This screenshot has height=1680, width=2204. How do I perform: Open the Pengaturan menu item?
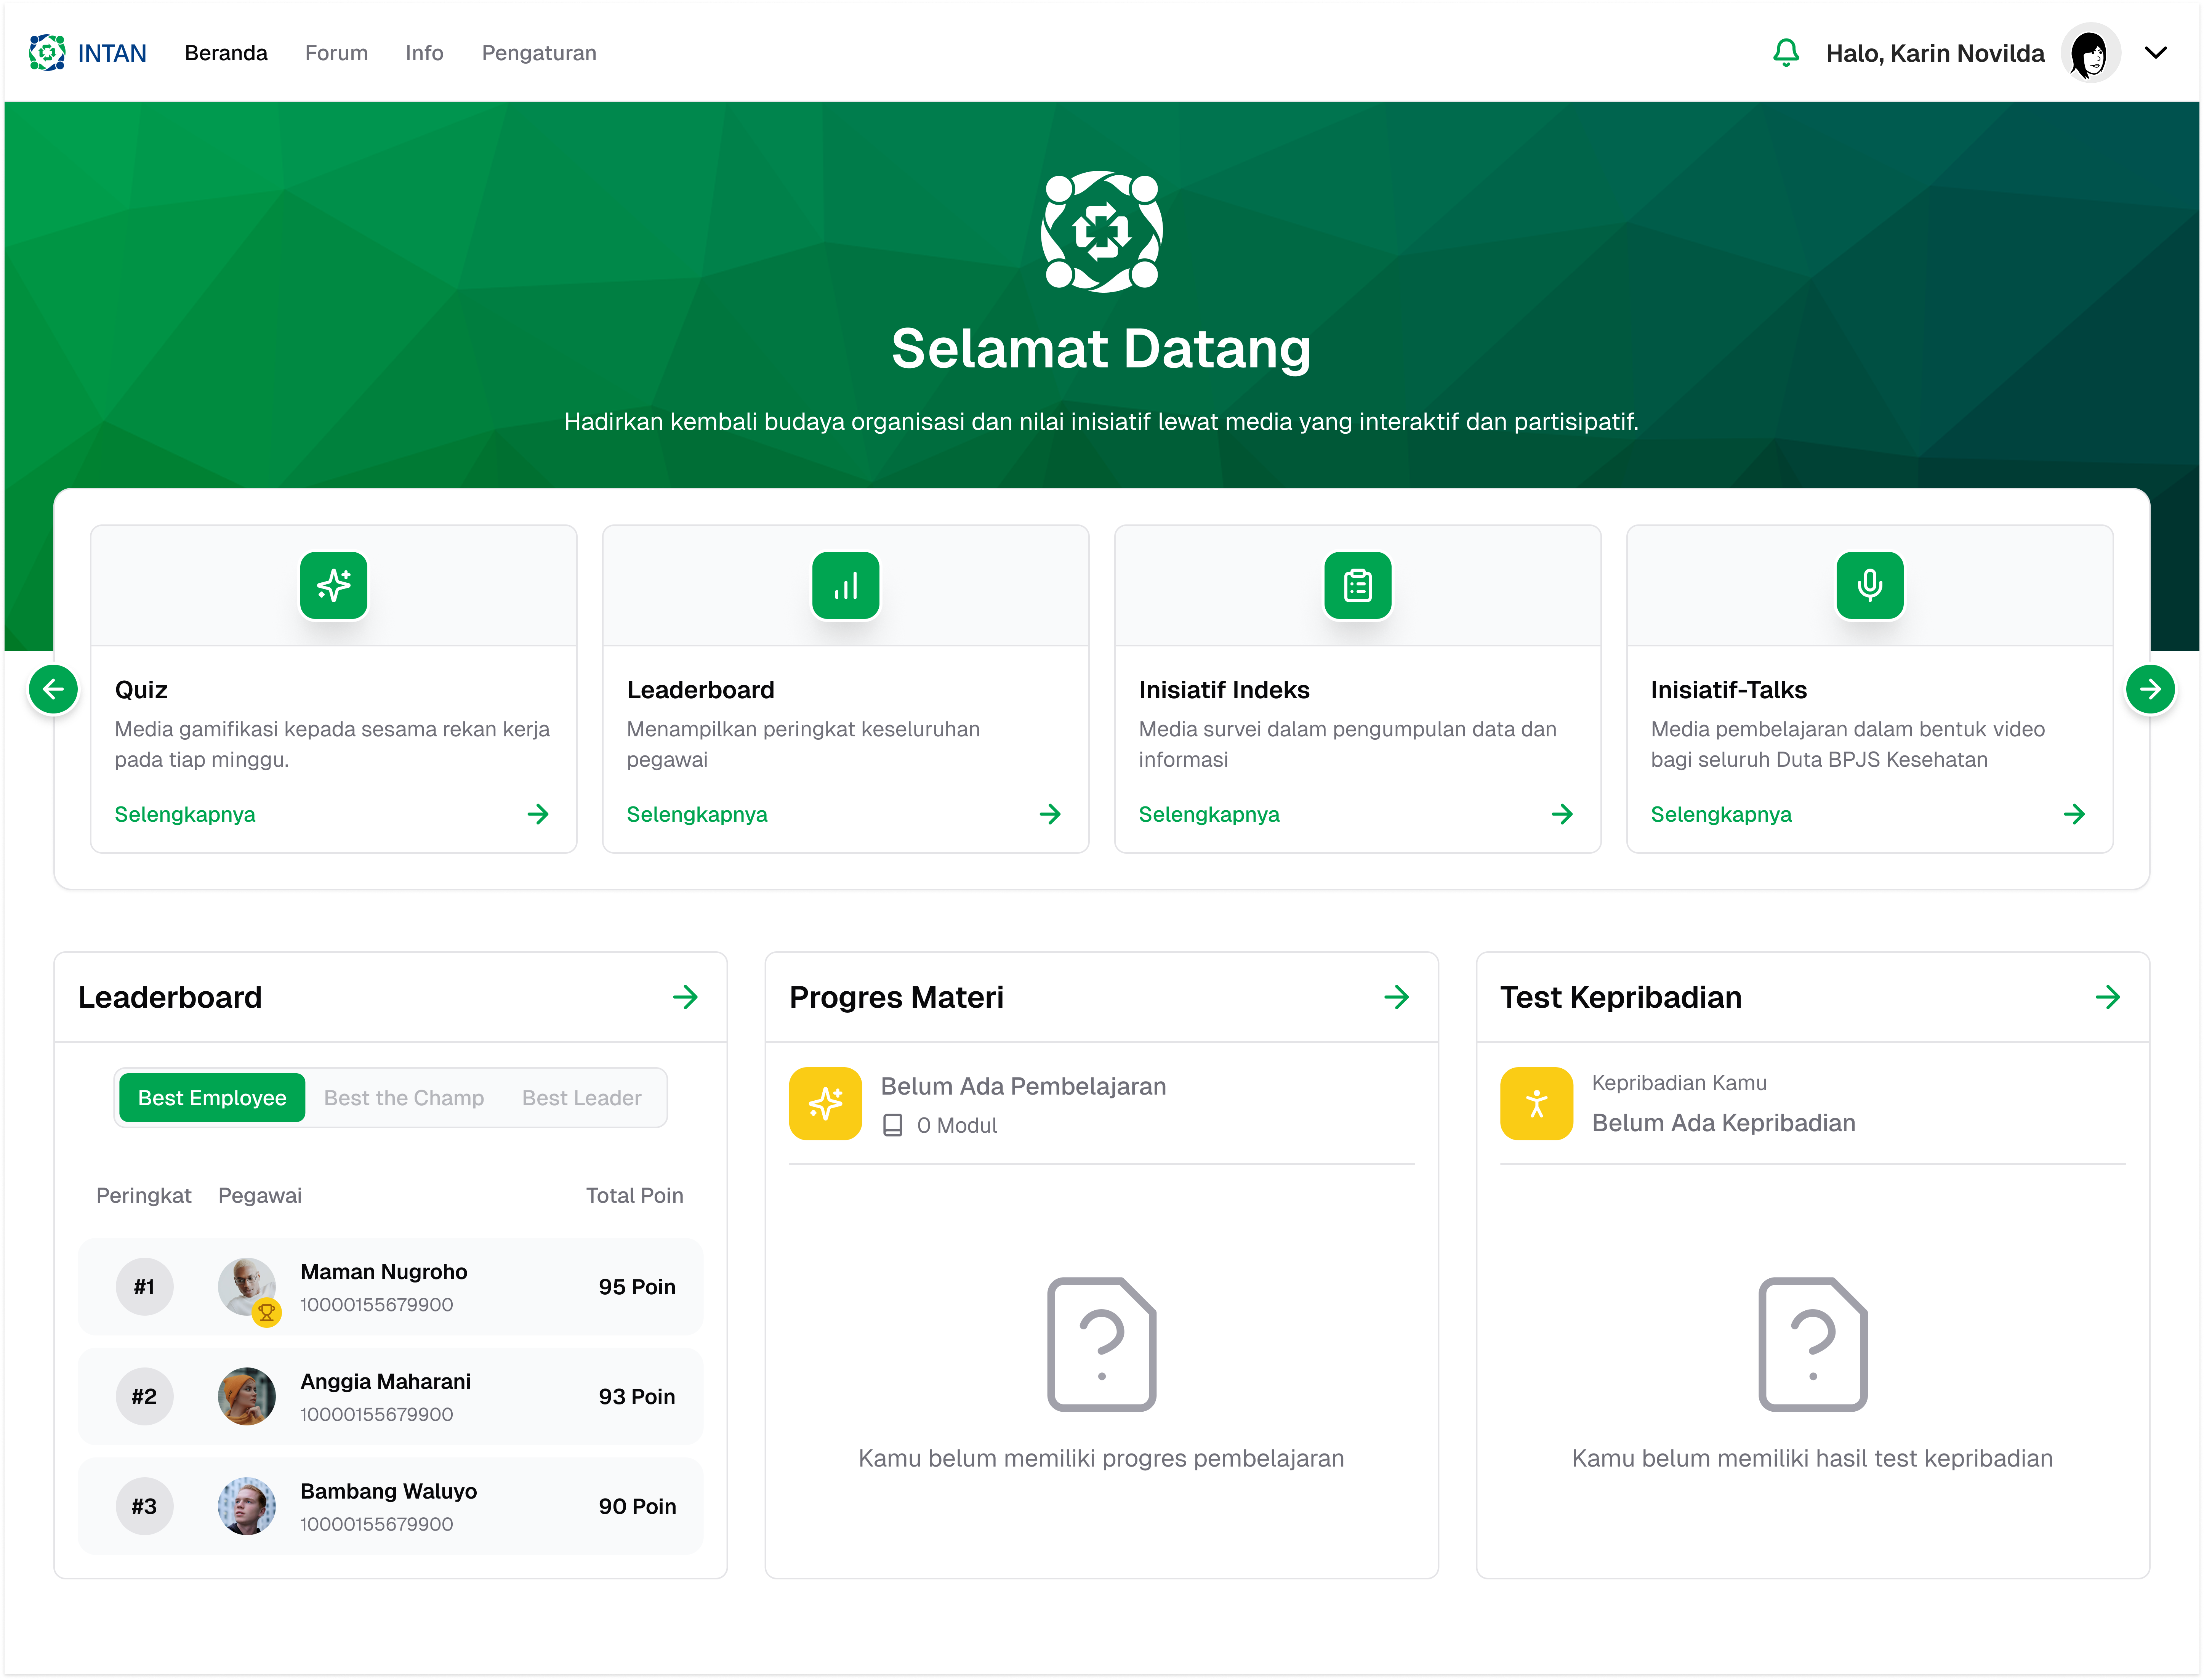(539, 53)
